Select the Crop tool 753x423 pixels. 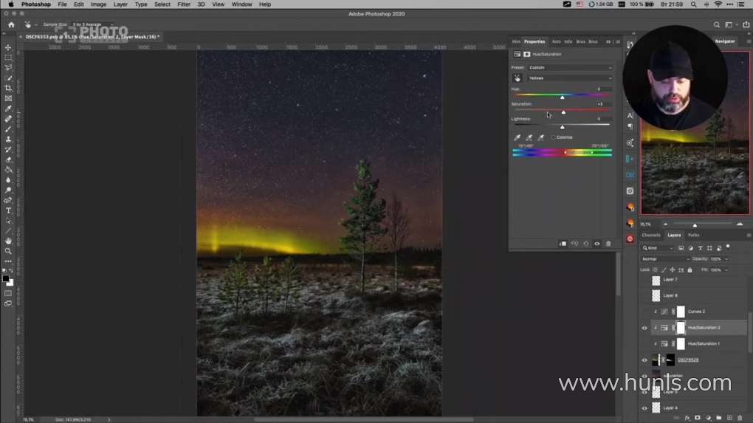(8, 88)
